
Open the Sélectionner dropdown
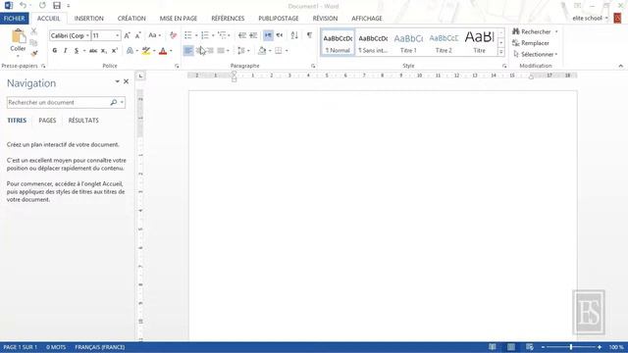point(535,54)
